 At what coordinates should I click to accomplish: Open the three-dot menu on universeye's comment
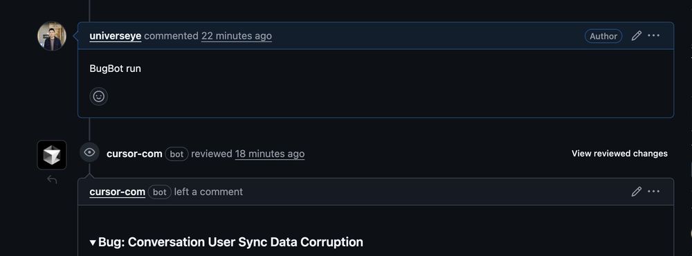tap(654, 35)
